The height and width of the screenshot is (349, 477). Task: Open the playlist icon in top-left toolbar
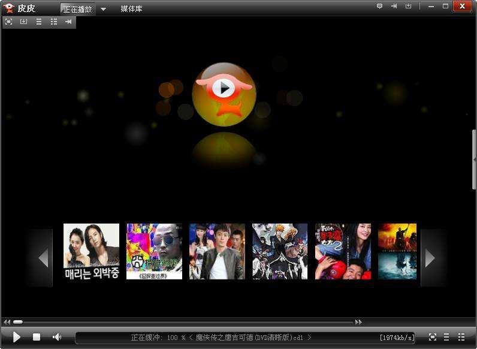(38, 22)
